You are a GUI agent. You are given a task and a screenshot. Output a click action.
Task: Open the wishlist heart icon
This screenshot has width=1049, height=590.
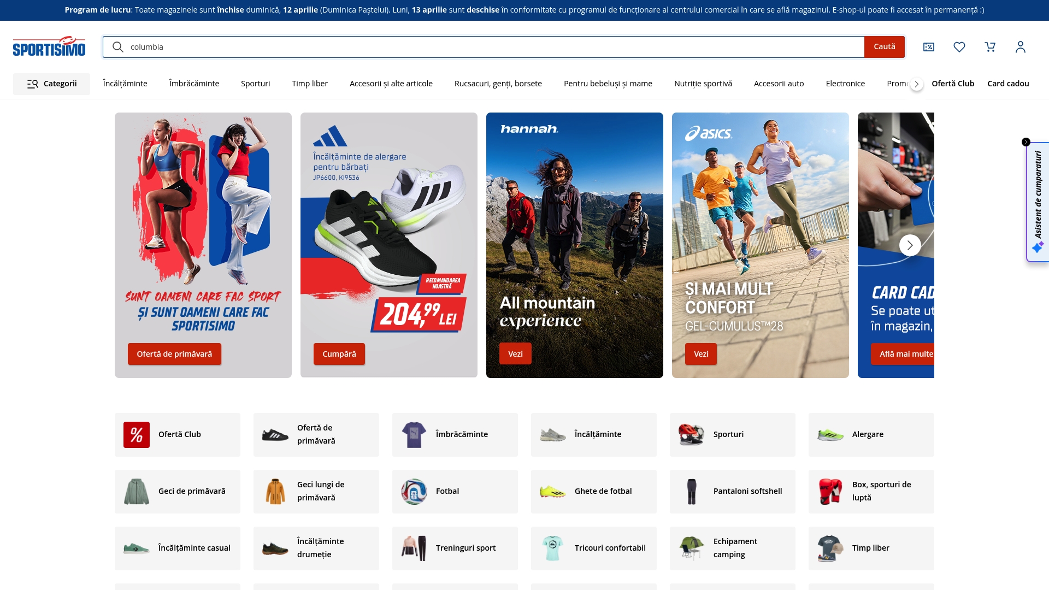(959, 47)
